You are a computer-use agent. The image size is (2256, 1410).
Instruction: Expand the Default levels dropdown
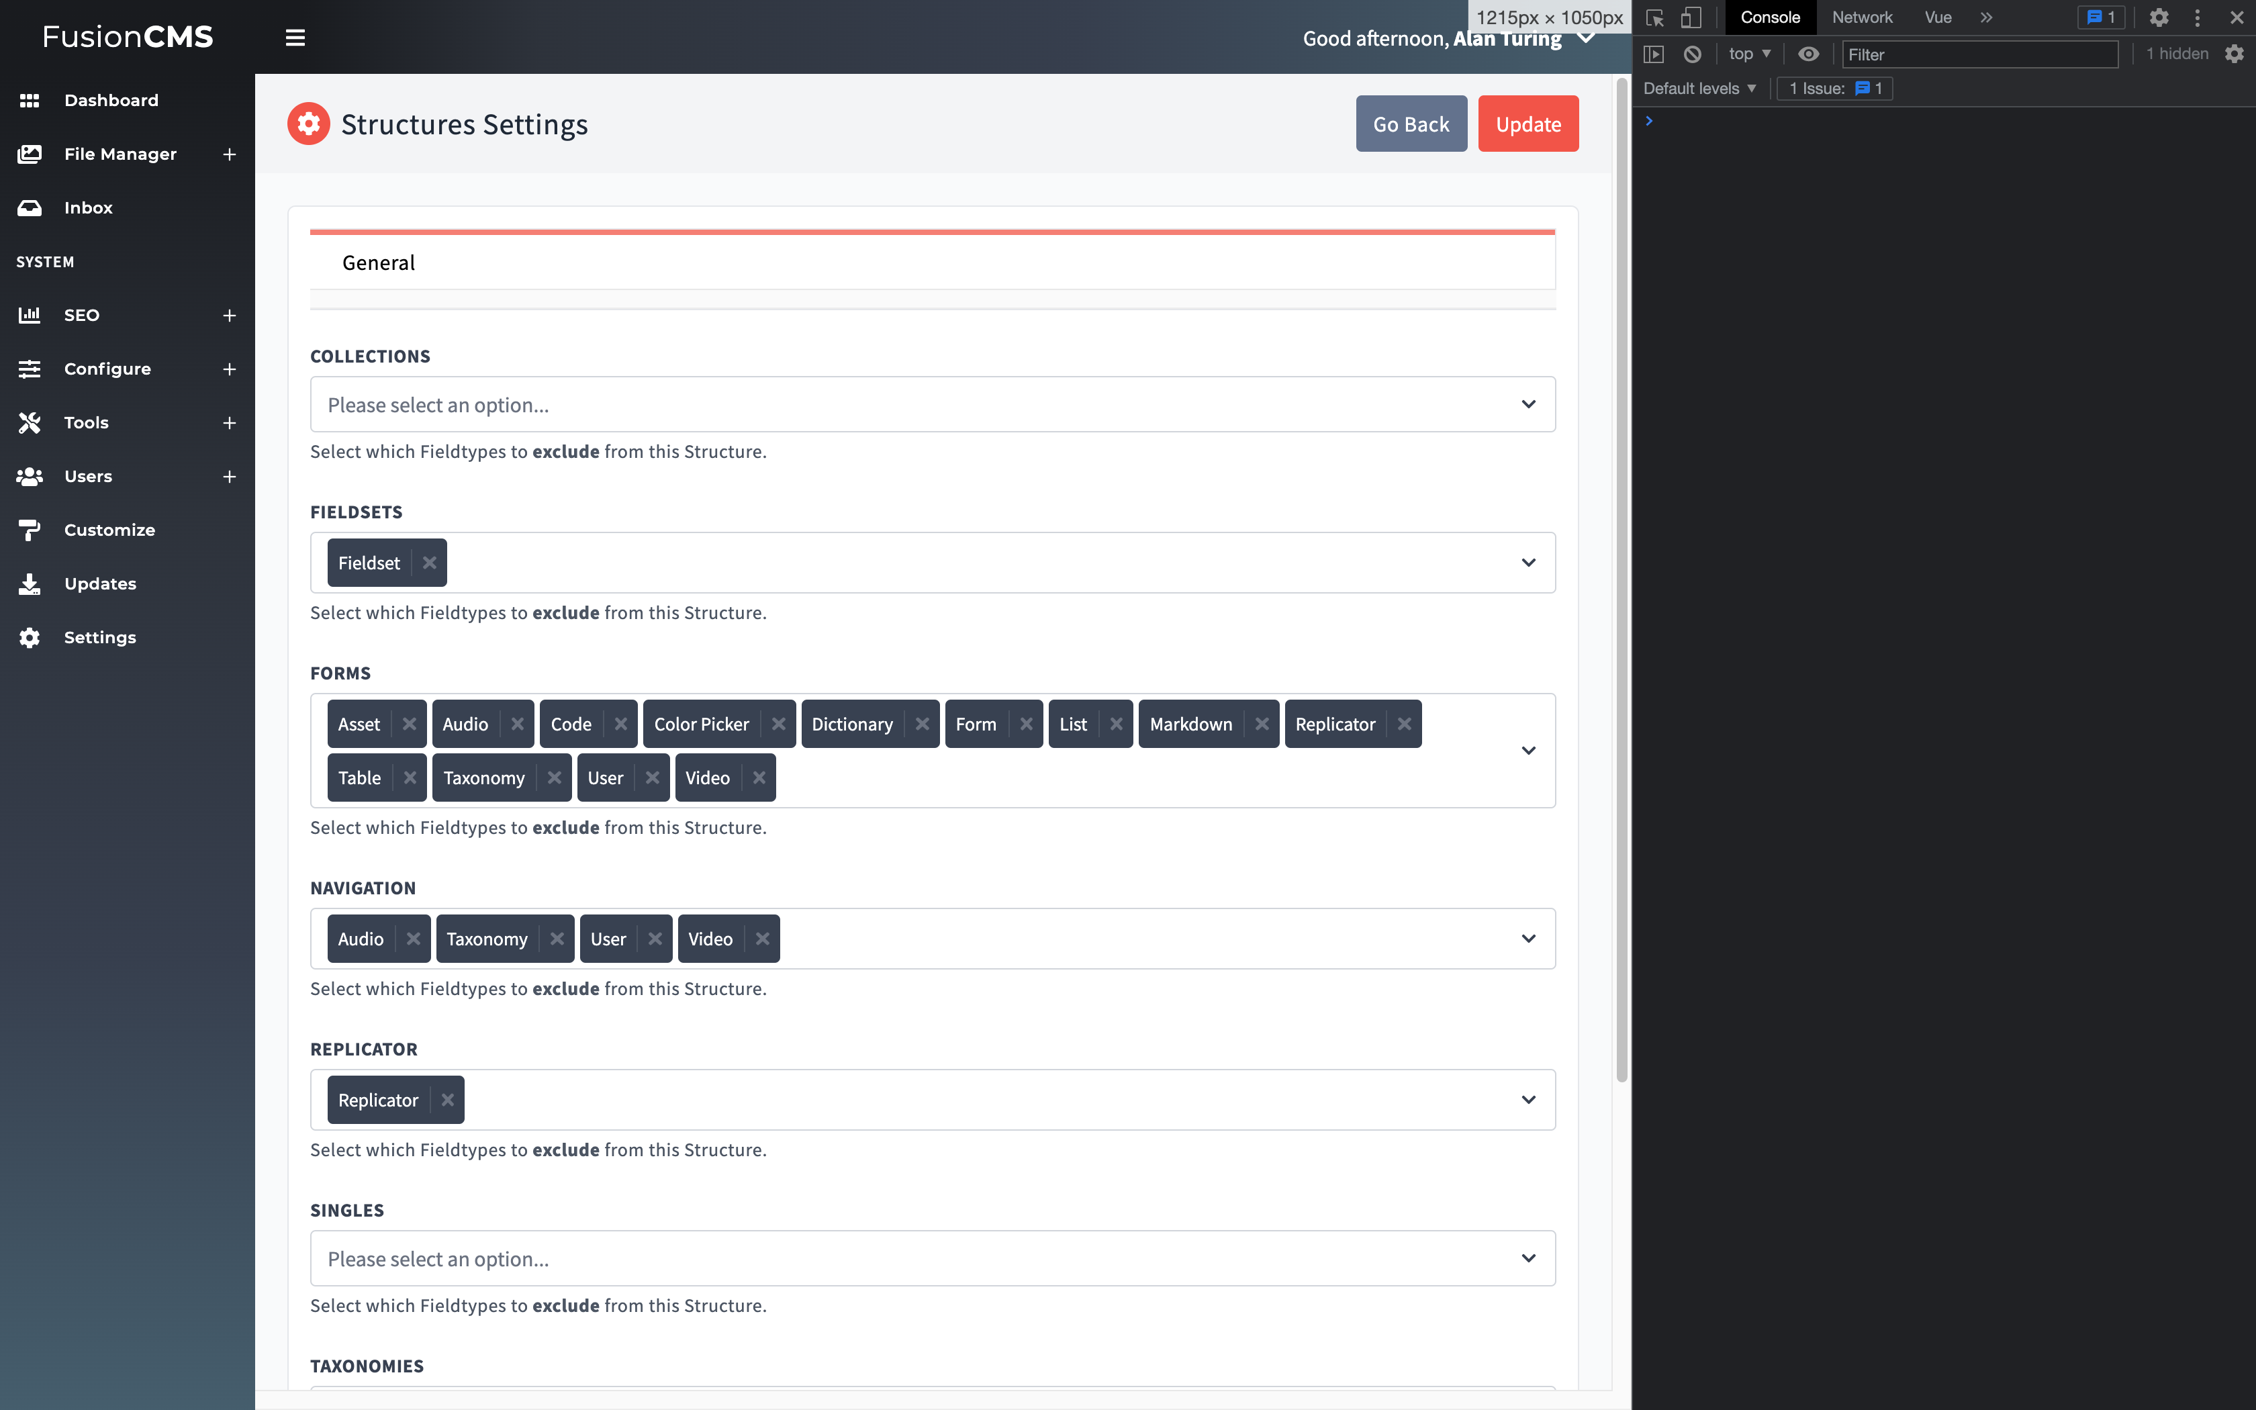coord(1697,88)
